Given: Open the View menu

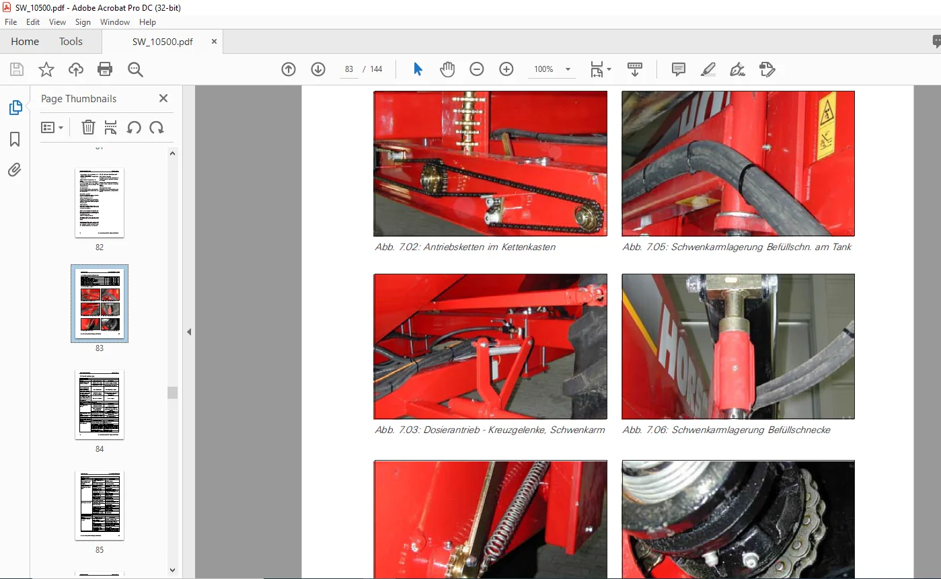Looking at the screenshot, I should [58, 22].
